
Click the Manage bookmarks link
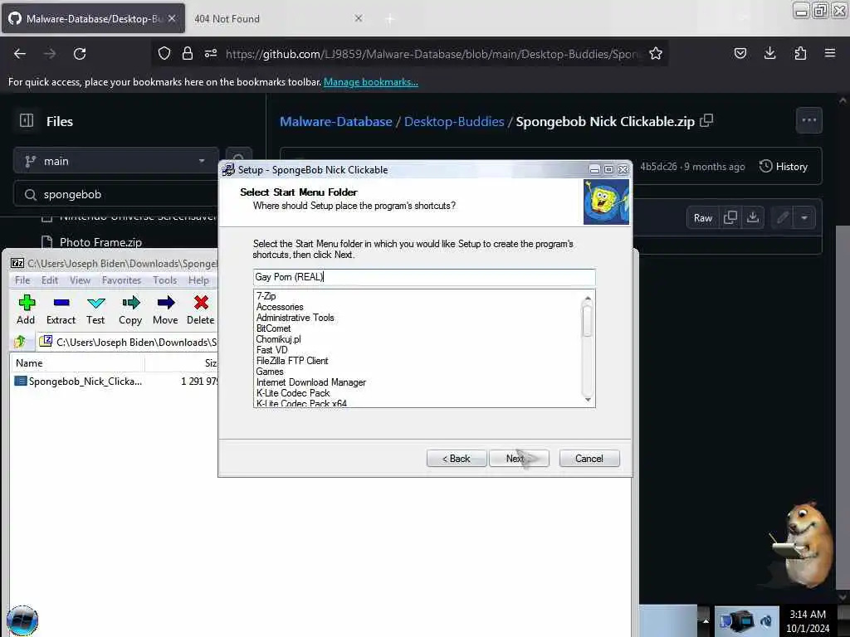[x=371, y=82]
